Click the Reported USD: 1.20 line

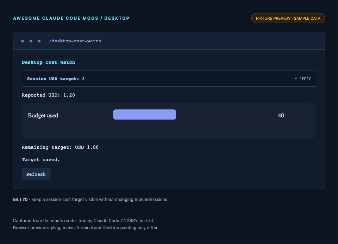coord(48,95)
